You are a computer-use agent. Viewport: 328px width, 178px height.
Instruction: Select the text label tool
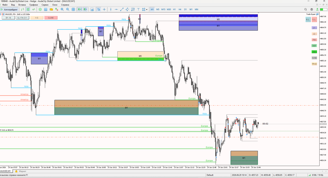[x=138, y=9]
